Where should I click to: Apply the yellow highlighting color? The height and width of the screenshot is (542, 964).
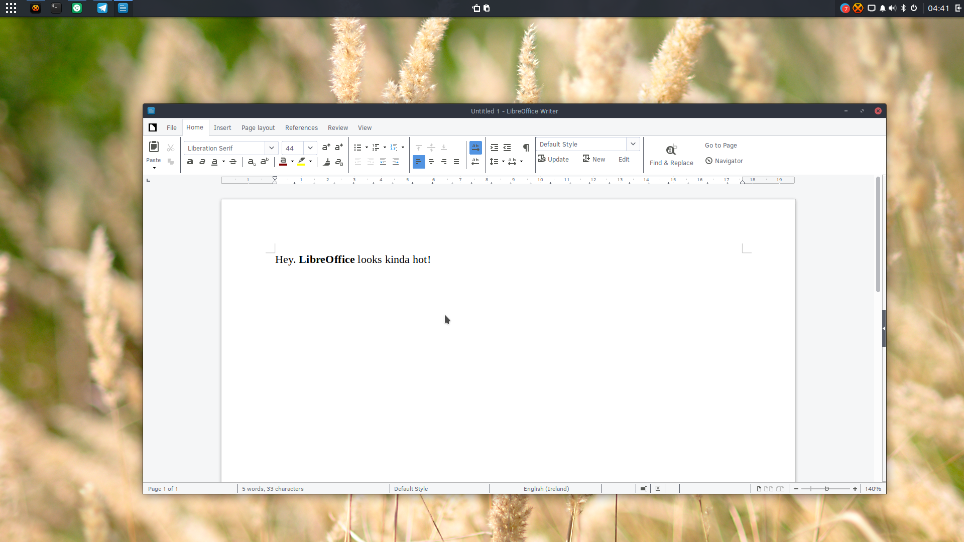[301, 162]
